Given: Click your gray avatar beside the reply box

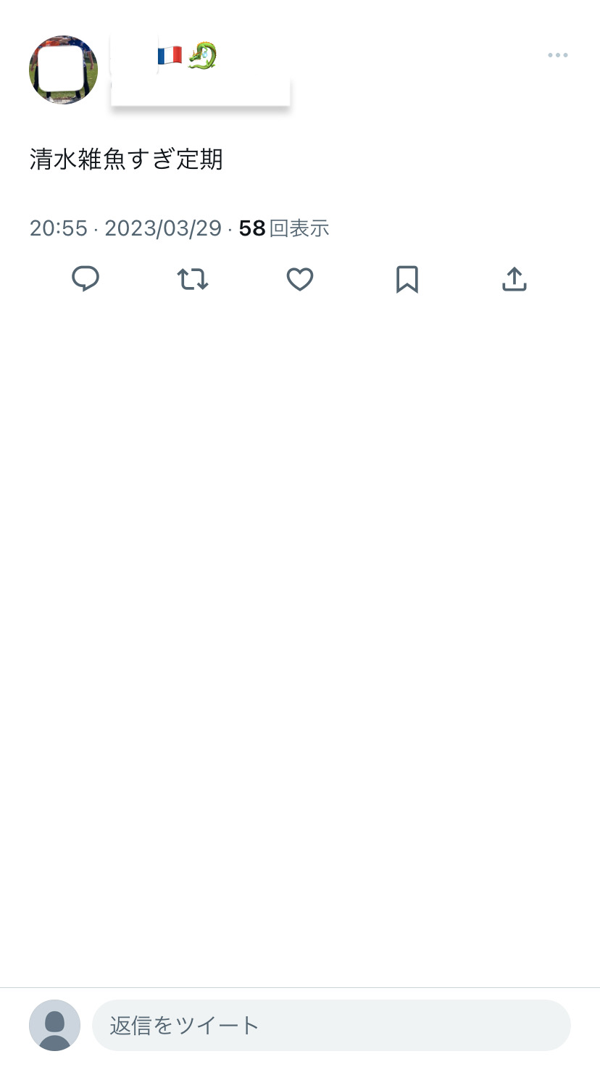Looking at the screenshot, I should (x=55, y=1025).
